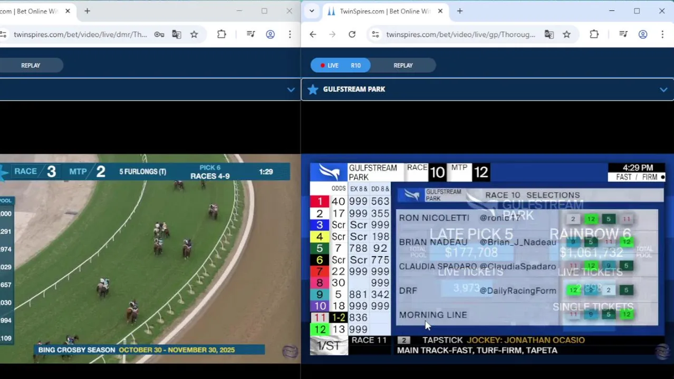Open new tab in left browser window

[87, 11]
